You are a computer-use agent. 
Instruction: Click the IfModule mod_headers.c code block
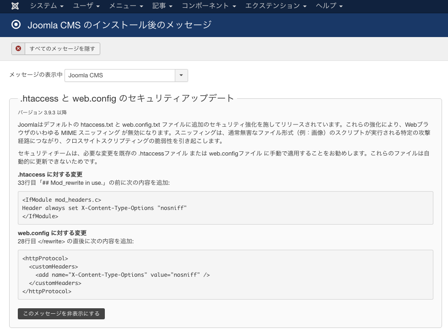tap(225, 208)
